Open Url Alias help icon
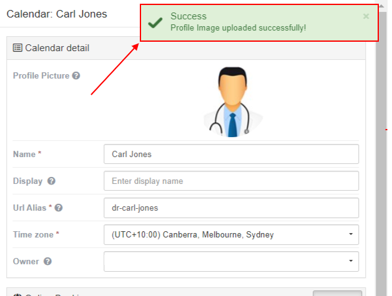 click(x=59, y=208)
